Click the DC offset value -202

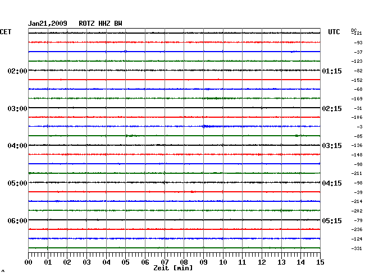coord(357,211)
